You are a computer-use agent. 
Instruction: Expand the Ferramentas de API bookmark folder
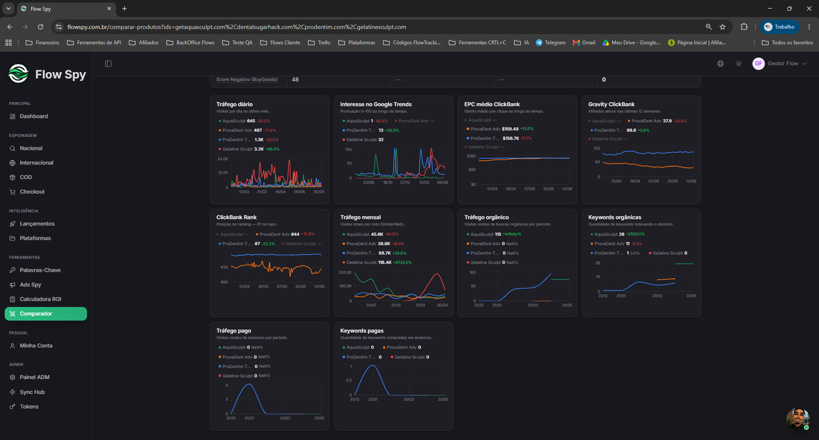pos(94,42)
